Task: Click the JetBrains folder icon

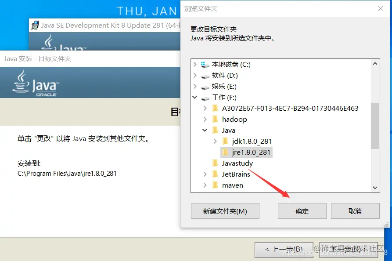Action: click(215, 174)
